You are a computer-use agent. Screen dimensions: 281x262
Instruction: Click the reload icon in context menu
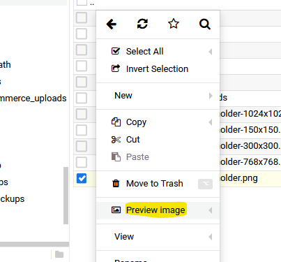coord(142,24)
